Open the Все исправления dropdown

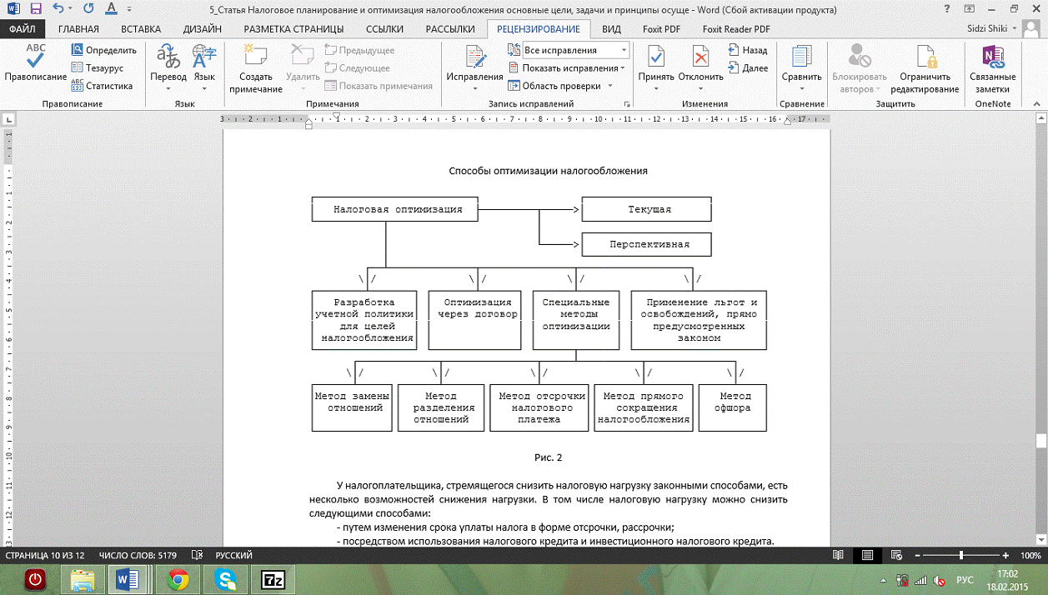pos(575,50)
